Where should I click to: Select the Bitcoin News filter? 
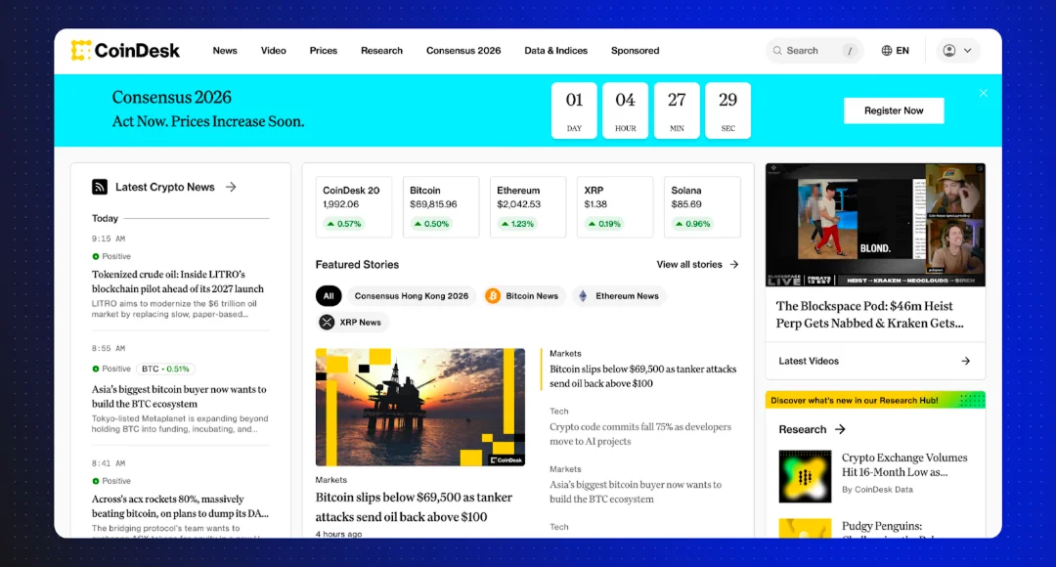click(x=525, y=295)
